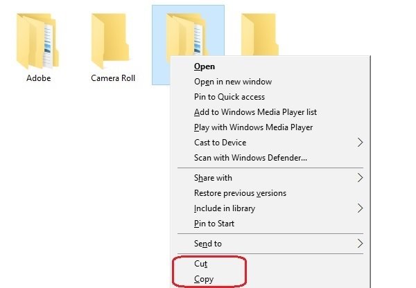Choose Restore previous versions

point(240,193)
